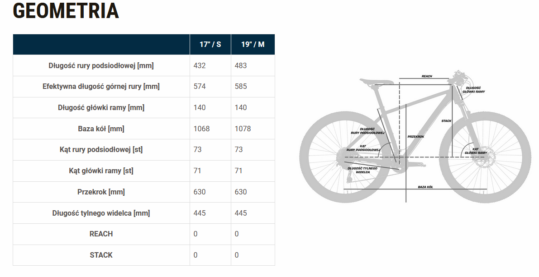Select the 432 seat tube length value

coord(200,65)
